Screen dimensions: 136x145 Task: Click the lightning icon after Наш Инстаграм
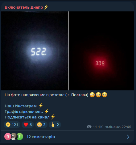click(x=41, y=106)
